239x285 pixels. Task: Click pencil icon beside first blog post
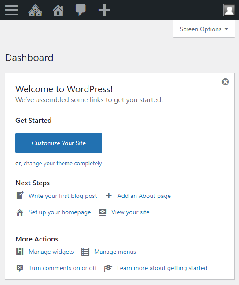(x=20, y=195)
